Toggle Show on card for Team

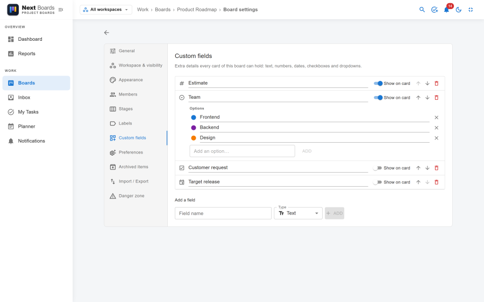click(x=378, y=98)
